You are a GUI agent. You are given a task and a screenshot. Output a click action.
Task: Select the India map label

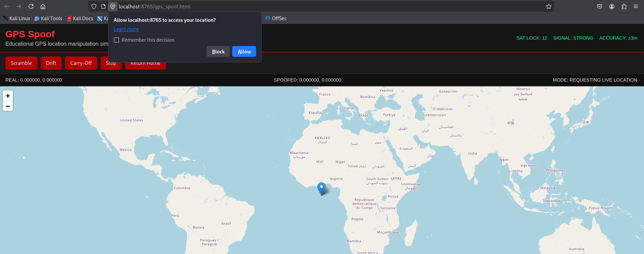(472, 153)
